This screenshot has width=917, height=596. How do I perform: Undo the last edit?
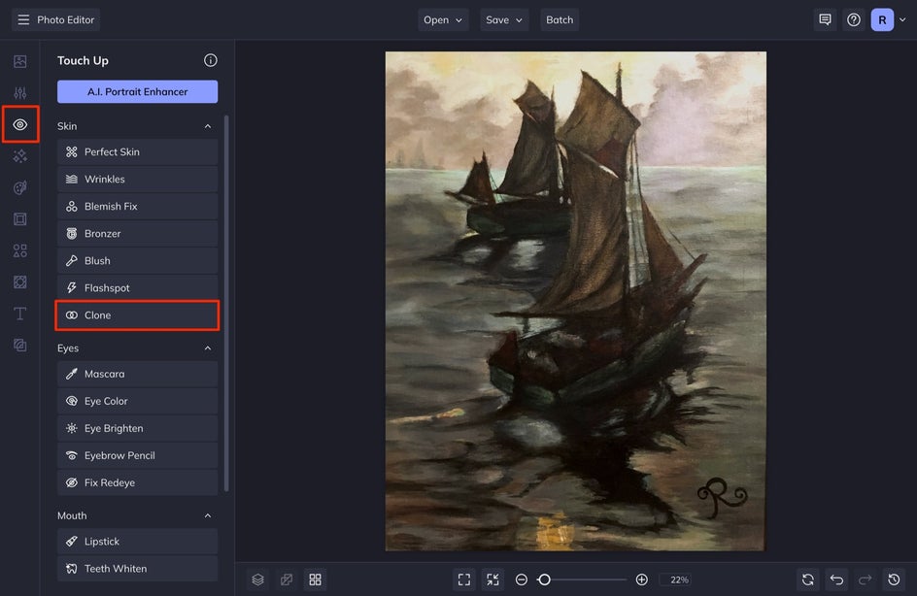tap(837, 579)
